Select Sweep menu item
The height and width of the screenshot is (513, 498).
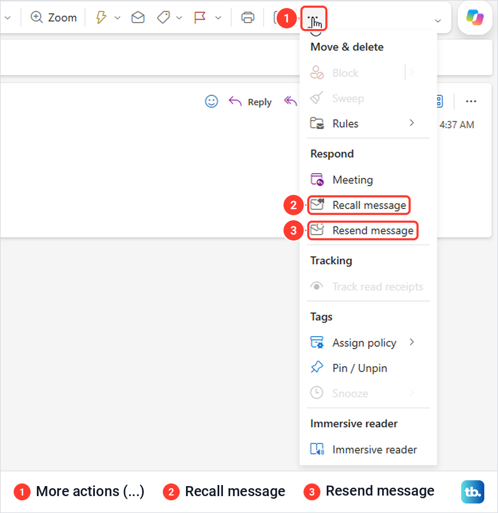click(368, 98)
